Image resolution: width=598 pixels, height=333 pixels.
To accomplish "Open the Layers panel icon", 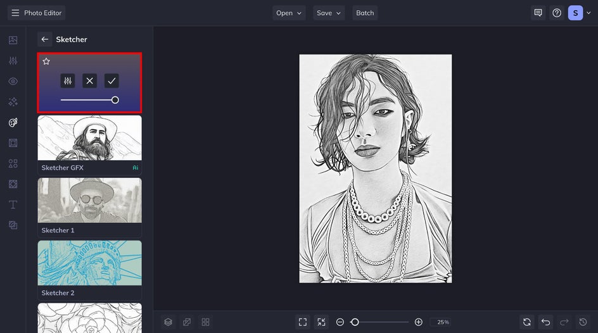I will [x=169, y=322].
